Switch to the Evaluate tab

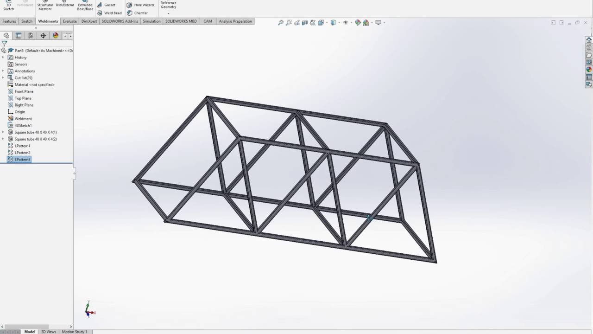tap(69, 21)
